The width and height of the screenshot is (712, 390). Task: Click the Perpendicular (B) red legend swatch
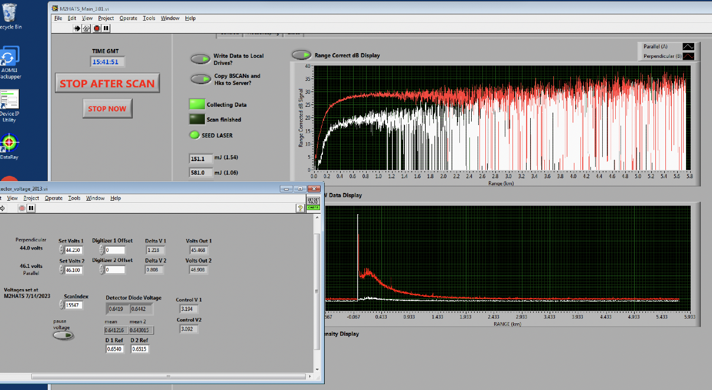(688, 56)
